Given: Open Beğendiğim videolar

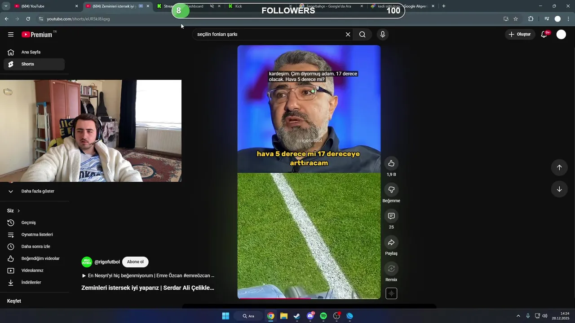Looking at the screenshot, I should [34, 258].
